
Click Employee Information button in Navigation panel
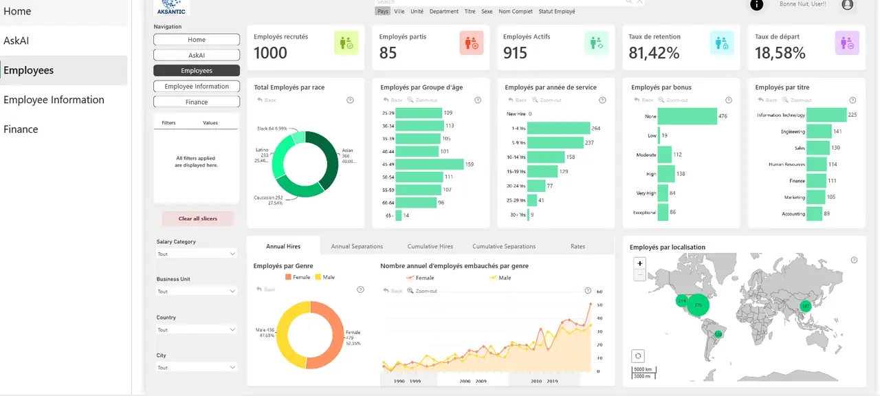coord(197,87)
